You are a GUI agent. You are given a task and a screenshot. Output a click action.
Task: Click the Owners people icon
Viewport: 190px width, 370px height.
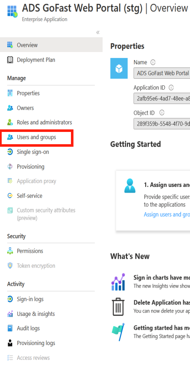(10, 108)
